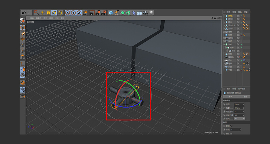Activate Model mode cube in left sidebar

click(x=23, y=28)
